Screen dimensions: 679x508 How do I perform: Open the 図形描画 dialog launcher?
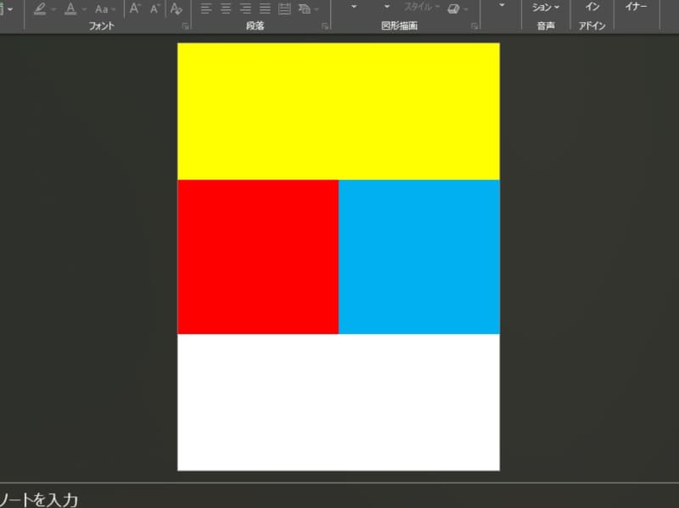[x=474, y=27]
